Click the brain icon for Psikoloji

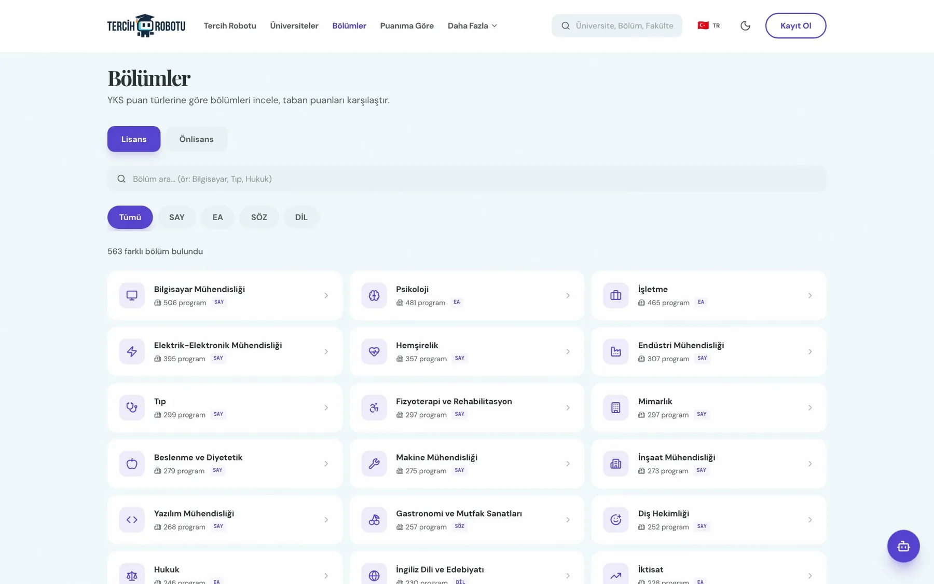[374, 295]
